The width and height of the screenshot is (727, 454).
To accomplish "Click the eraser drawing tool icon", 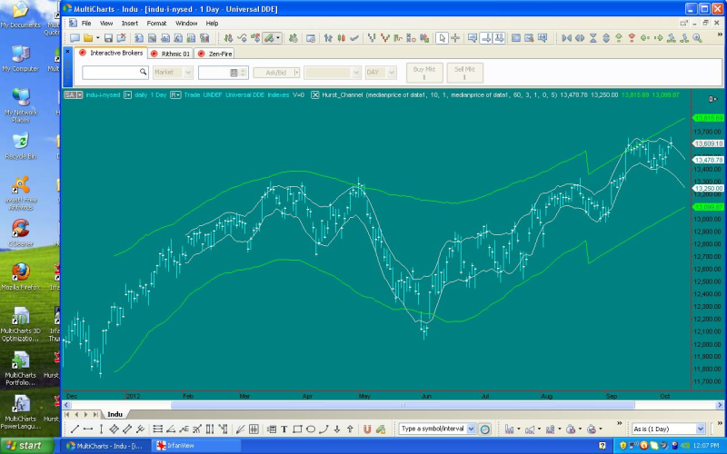I will (x=381, y=429).
